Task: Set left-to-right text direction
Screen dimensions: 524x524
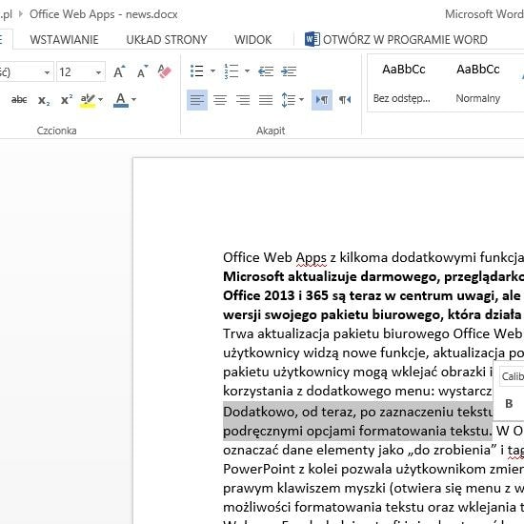Action: [322, 100]
